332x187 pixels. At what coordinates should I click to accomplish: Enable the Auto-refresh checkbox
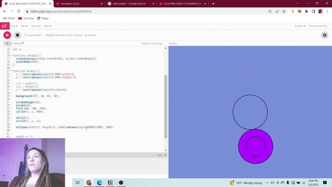pyautogui.click(x=25, y=35)
